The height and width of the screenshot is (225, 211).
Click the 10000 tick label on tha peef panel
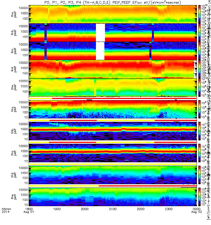(23, 8)
